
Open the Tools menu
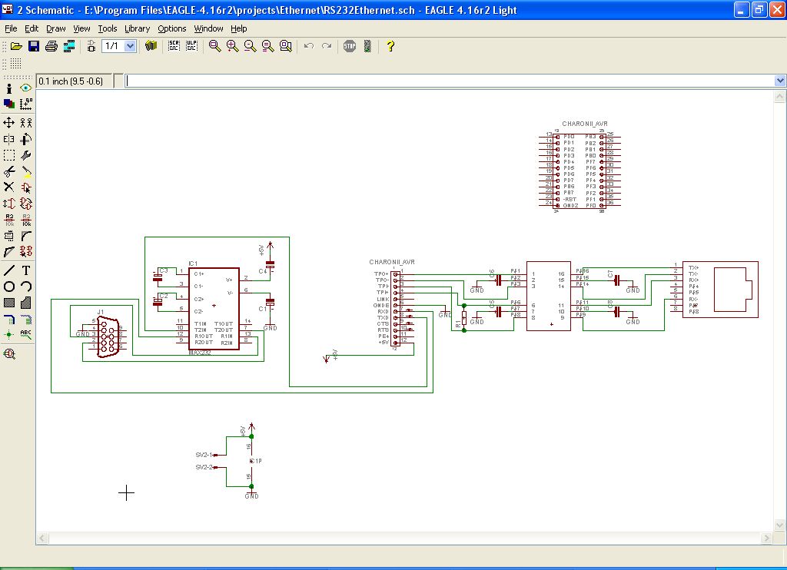[108, 28]
